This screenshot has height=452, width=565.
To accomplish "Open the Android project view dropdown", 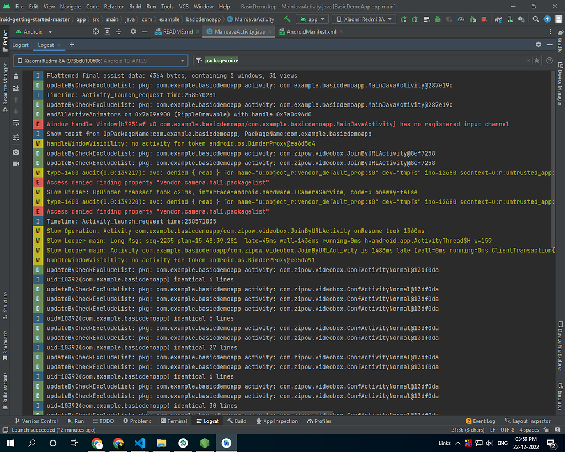I will point(34,31).
